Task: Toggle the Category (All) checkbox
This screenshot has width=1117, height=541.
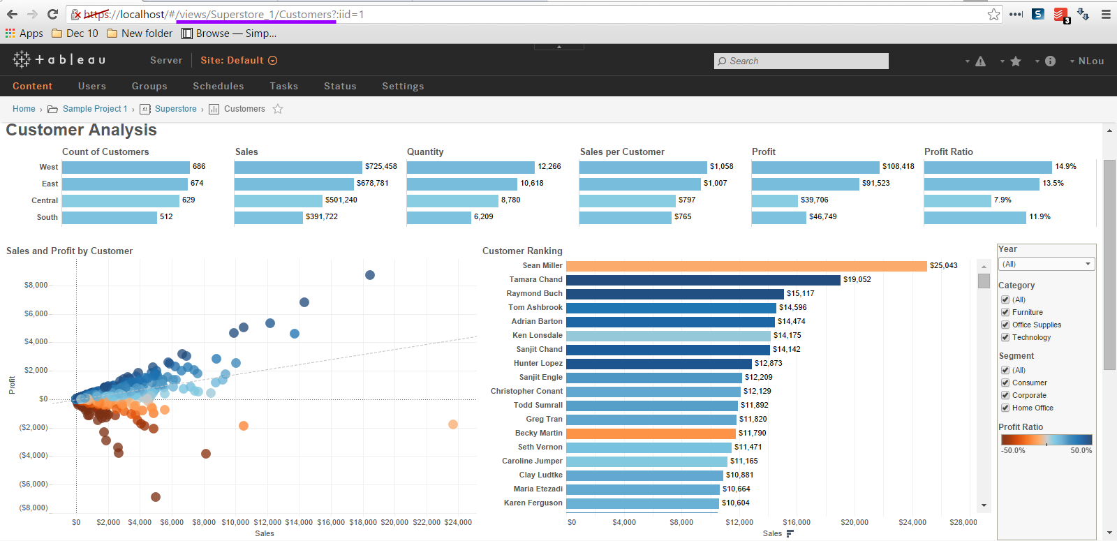Action: 1005,300
